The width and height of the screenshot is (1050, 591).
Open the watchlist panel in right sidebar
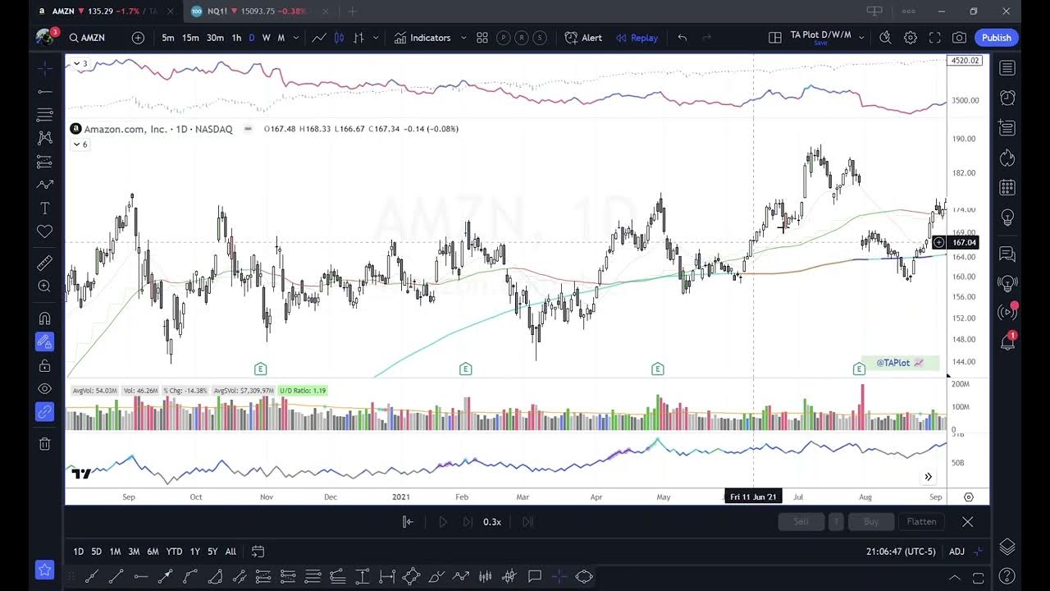pos(1007,68)
